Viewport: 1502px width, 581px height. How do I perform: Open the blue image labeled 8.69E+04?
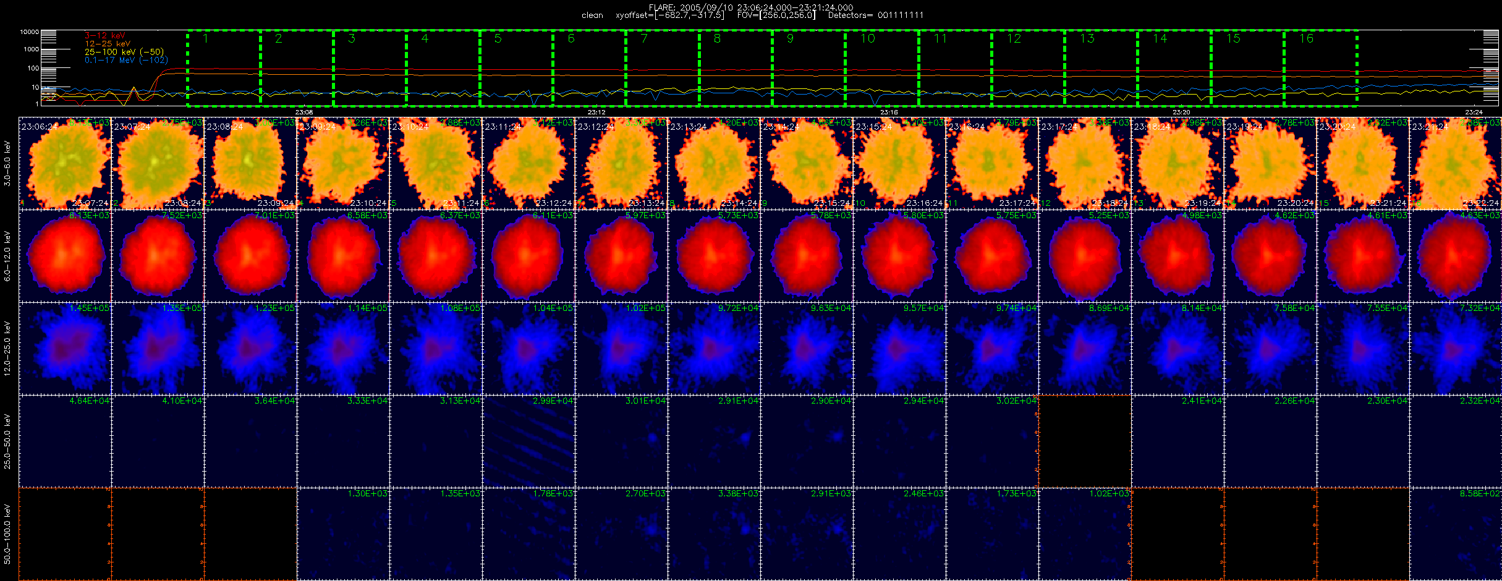click(1085, 349)
